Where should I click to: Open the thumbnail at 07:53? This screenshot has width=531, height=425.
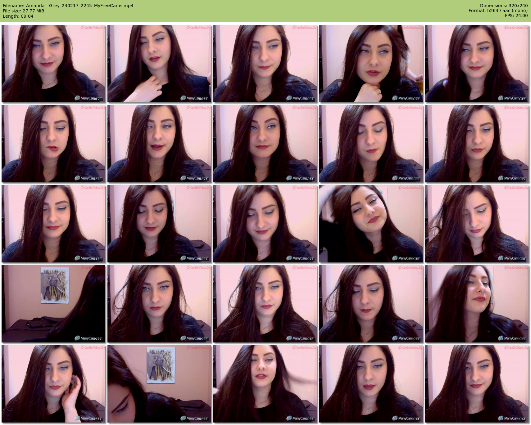click(265, 384)
